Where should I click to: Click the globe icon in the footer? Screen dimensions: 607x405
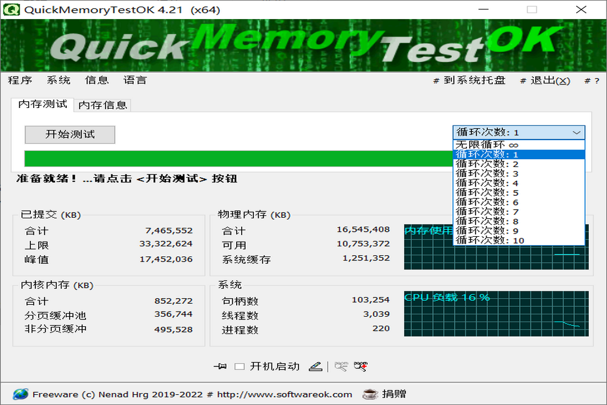(21, 394)
